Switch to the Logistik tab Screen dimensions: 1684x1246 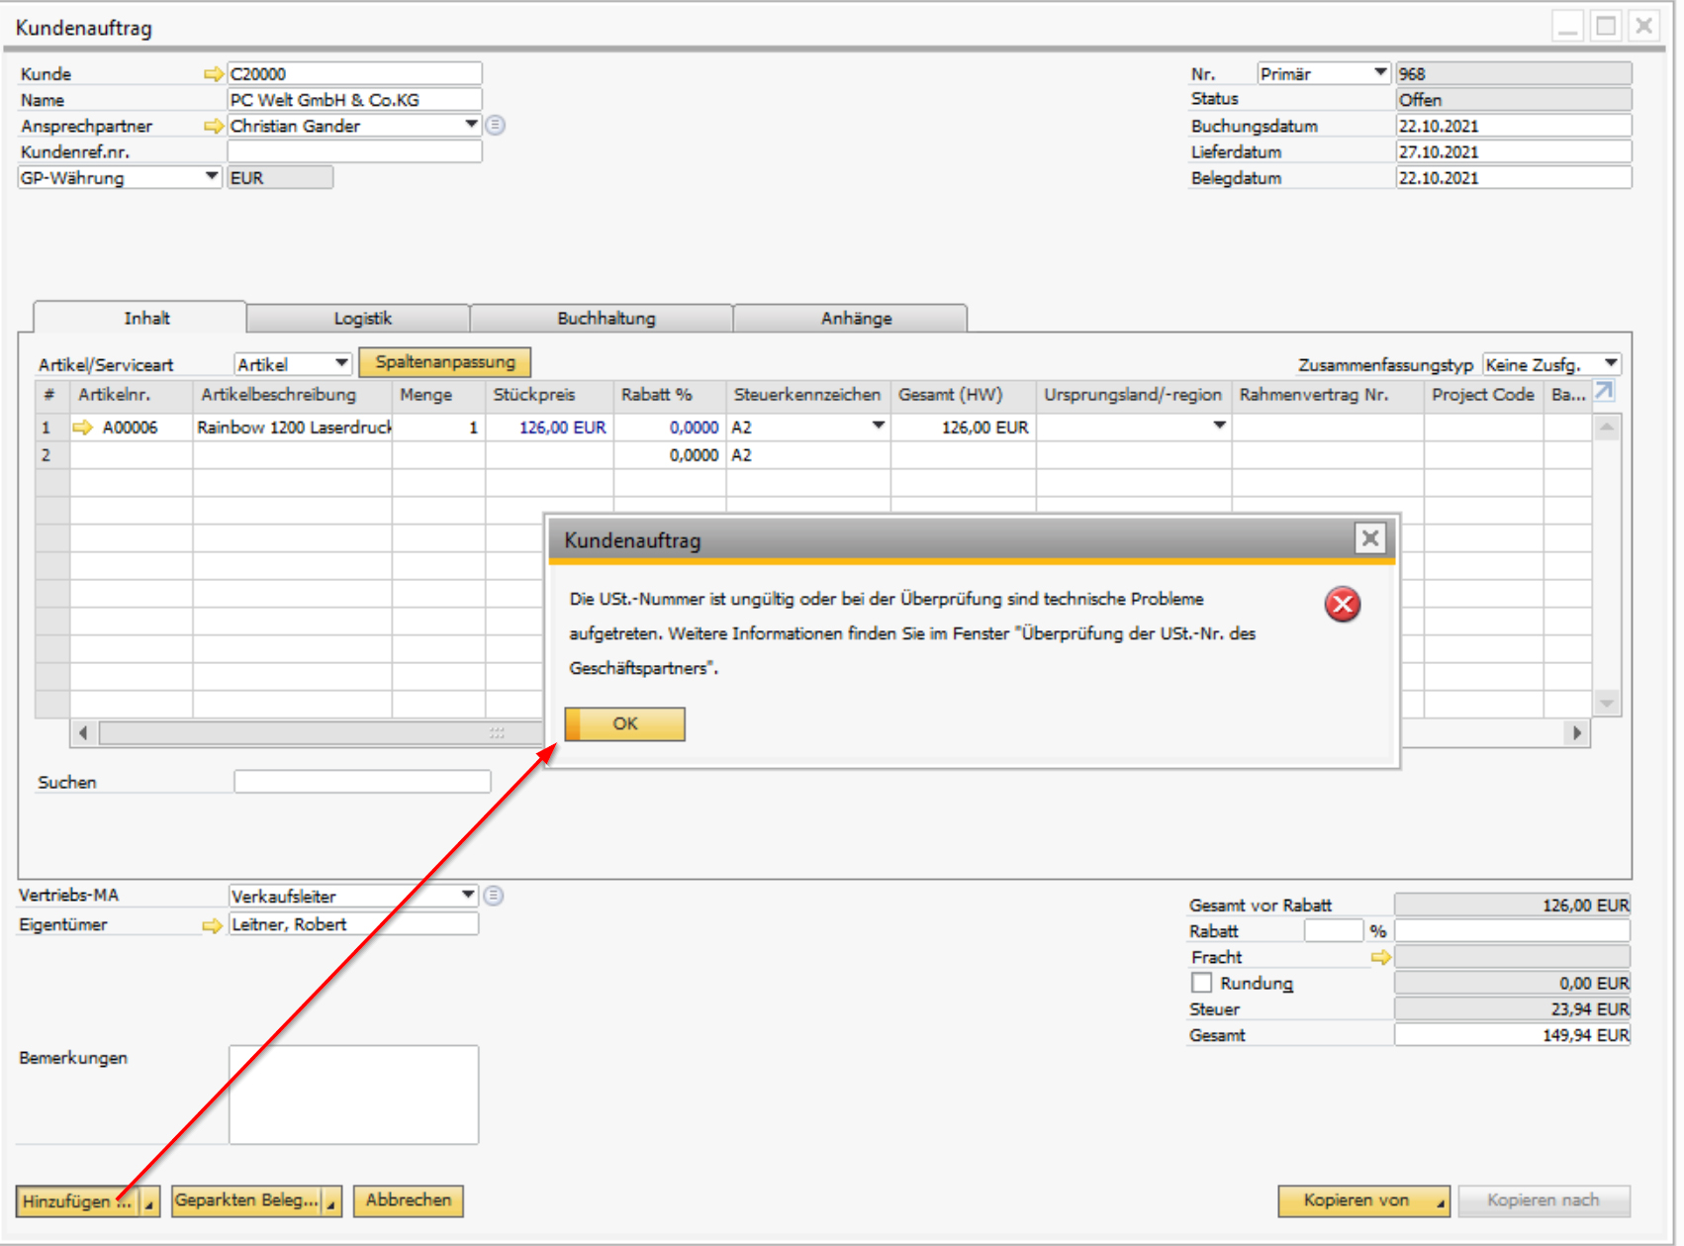click(x=362, y=319)
